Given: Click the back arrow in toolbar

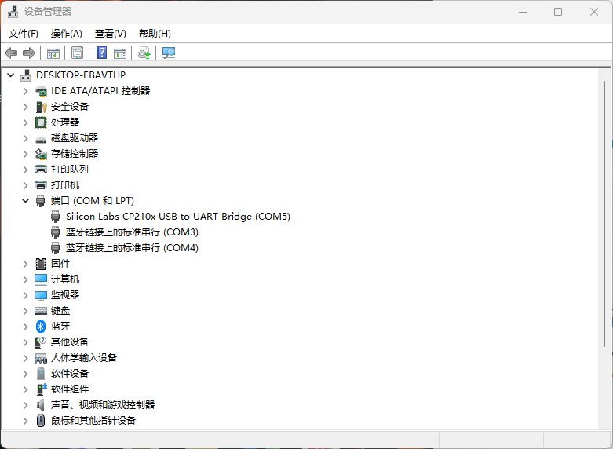Looking at the screenshot, I should 11,53.
